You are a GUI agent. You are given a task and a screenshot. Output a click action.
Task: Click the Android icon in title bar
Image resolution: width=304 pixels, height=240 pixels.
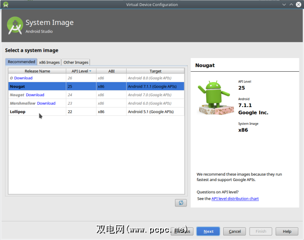5,5
